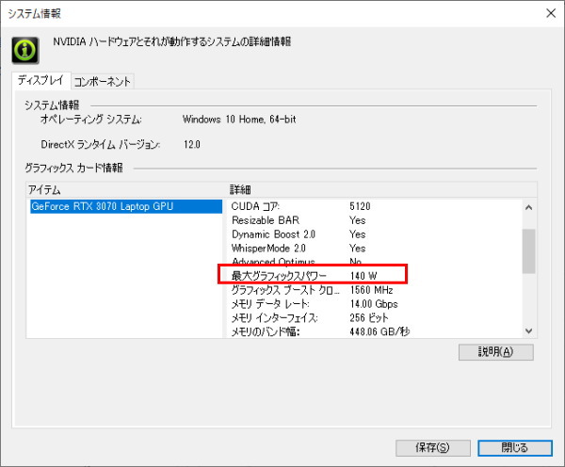Close the システム情報 dialog window

pyautogui.click(x=551, y=13)
